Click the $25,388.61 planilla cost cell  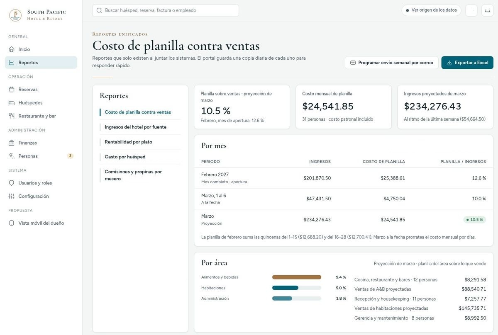tap(393, 178)
